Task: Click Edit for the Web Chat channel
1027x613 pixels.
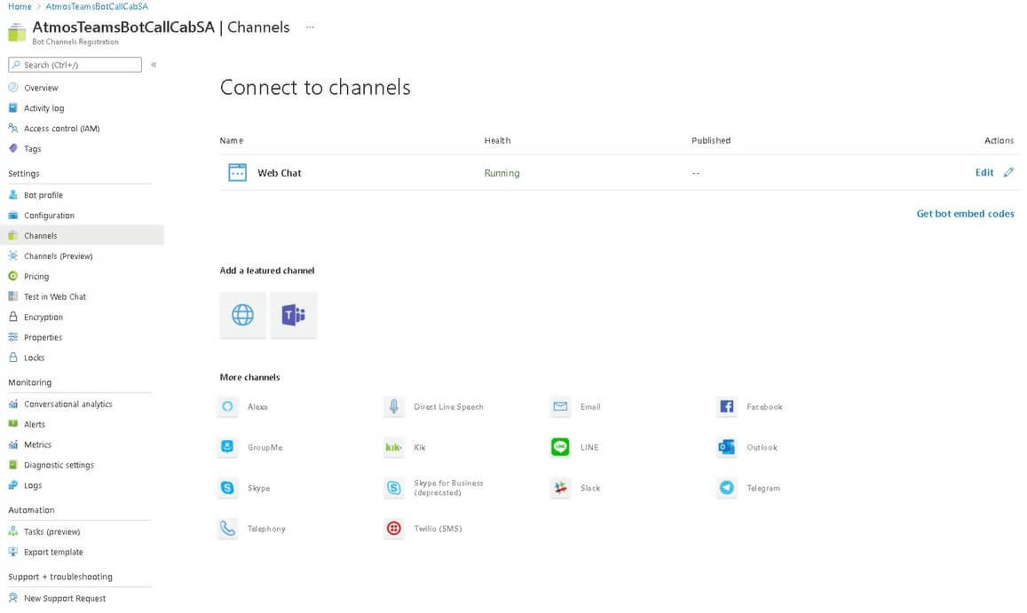Action: pyautogui.click(x=984, y=173)
